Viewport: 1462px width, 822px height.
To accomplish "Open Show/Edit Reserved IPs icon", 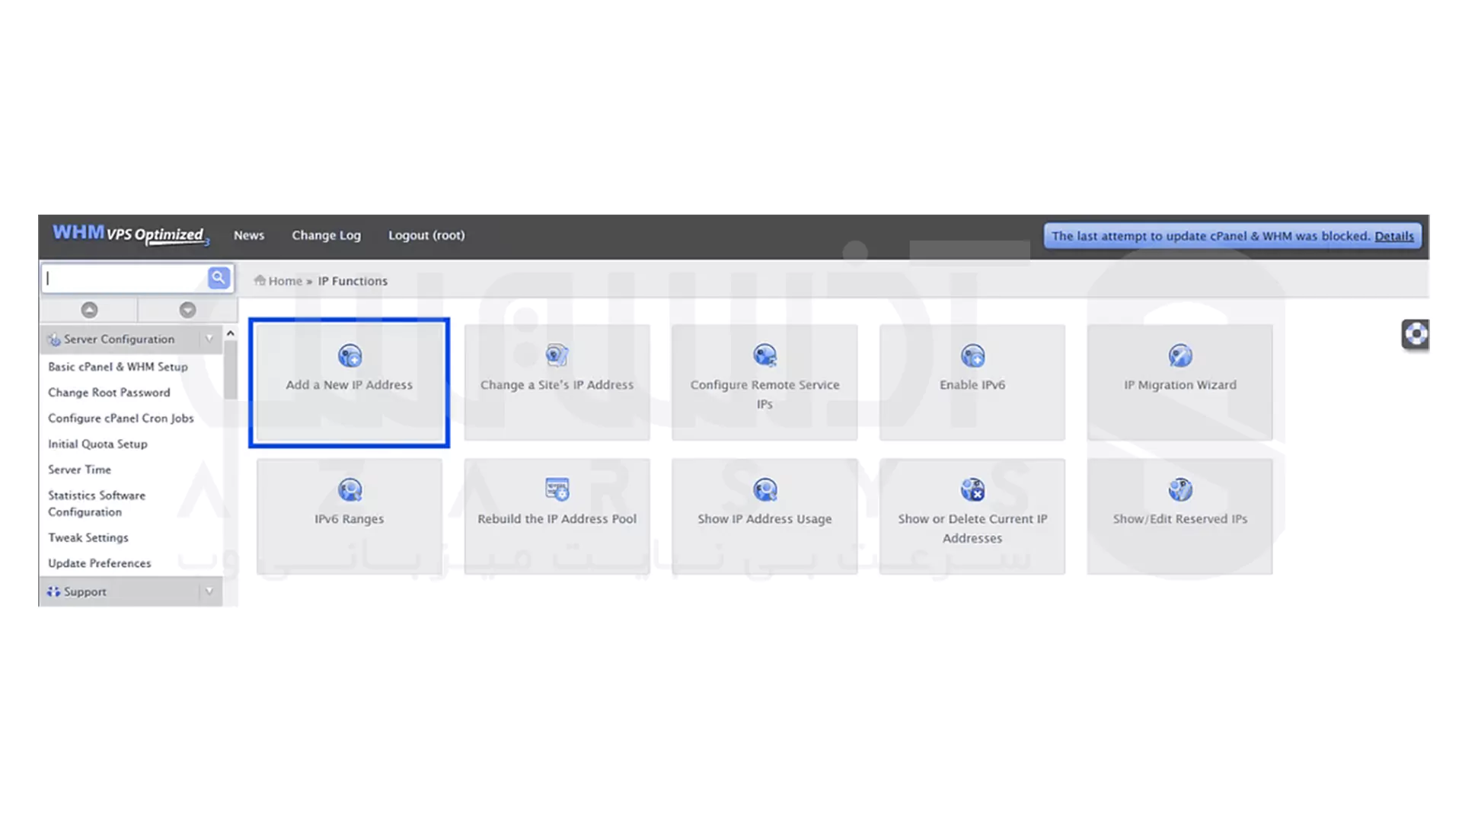I will point(1179,490).
